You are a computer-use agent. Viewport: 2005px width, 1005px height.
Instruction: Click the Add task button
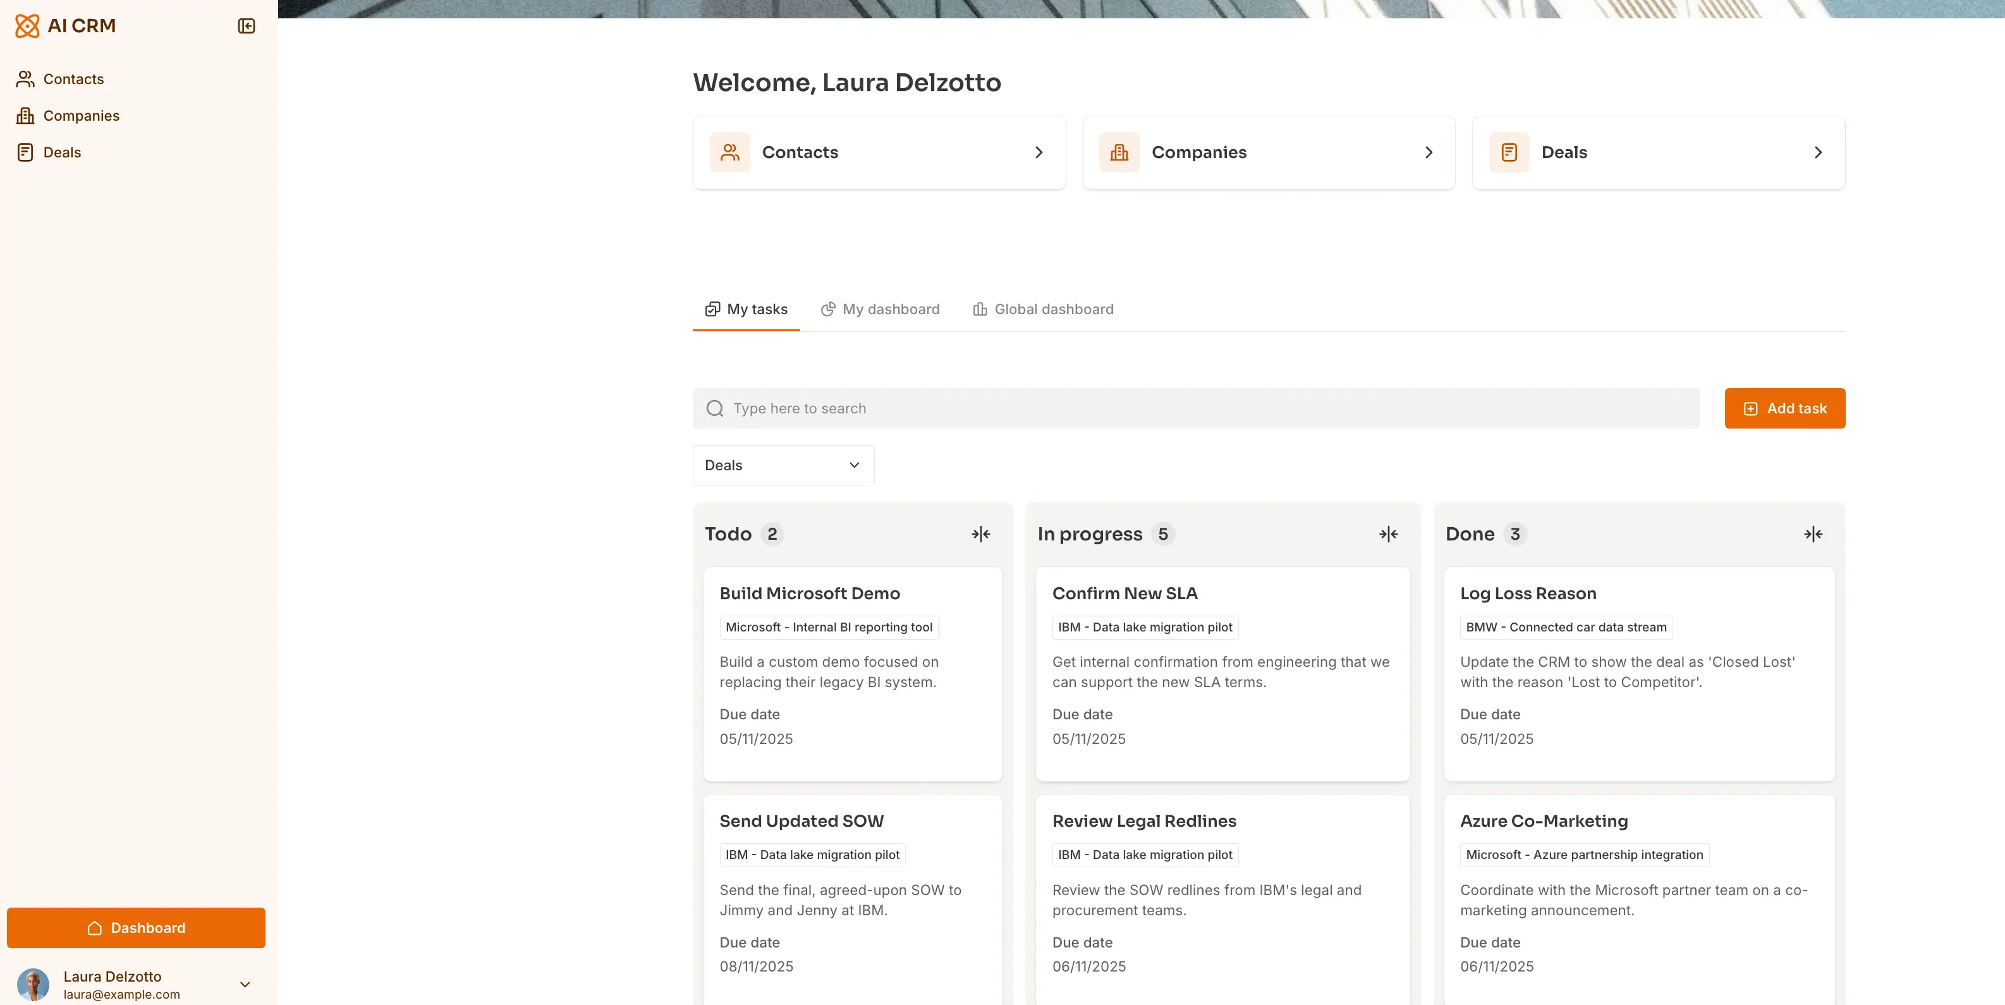[x=1785, y=408]
